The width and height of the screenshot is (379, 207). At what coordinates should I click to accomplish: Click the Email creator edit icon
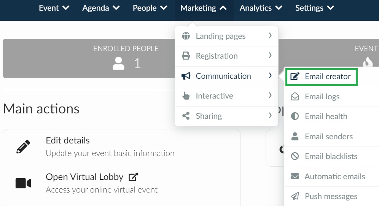[295, 76]
